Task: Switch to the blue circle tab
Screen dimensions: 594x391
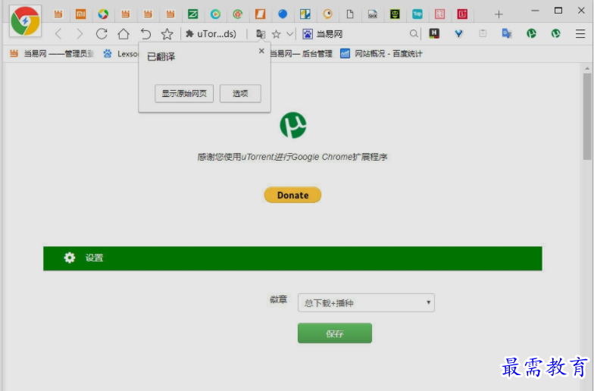Action: click(x=283, y=14)
